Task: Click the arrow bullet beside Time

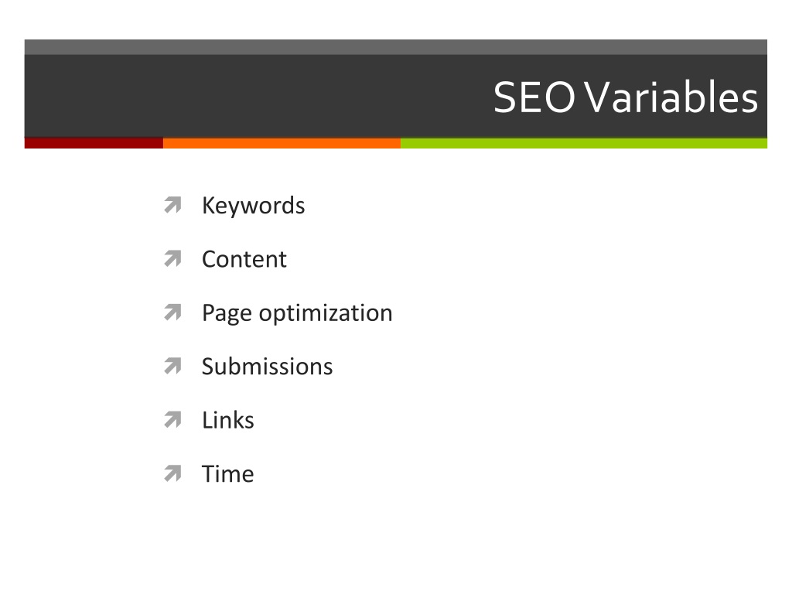Action: pyautogui.click(x=172, y=474)
